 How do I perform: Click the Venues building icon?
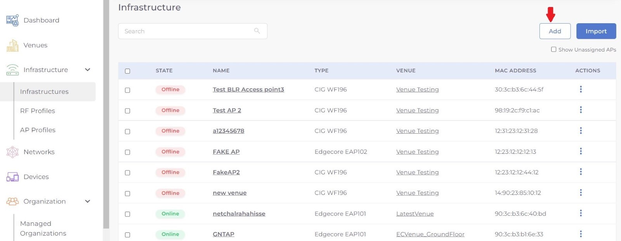pos(12,45)
